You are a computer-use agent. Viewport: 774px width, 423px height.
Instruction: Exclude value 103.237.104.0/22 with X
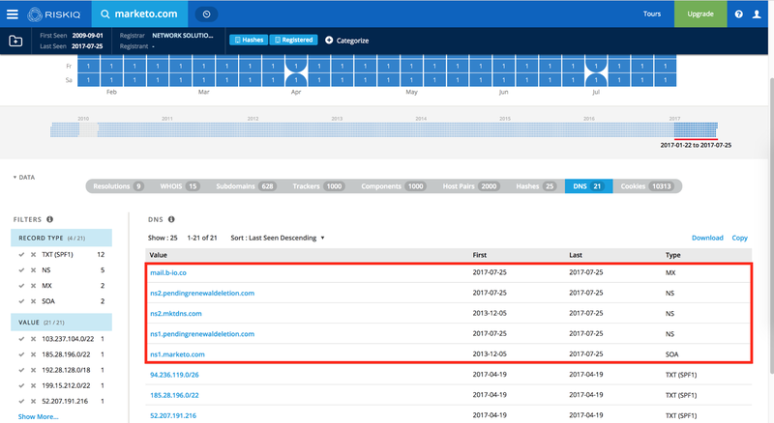point(33,339)
